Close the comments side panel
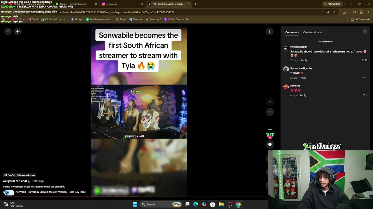This screenshot has width=373, height=209. tap(365, 31)
